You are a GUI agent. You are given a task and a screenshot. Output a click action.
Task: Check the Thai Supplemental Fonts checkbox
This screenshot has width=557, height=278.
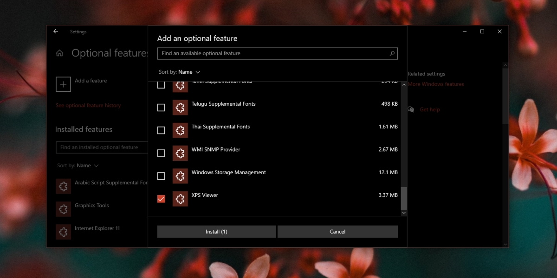161,130
